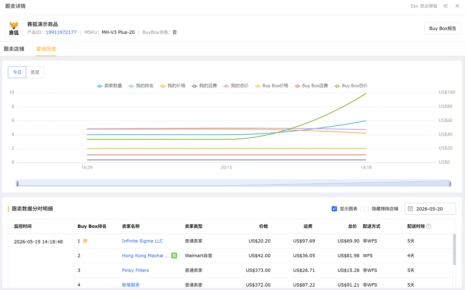Uncheck the 显示图表 checkbox

[334, 209]
